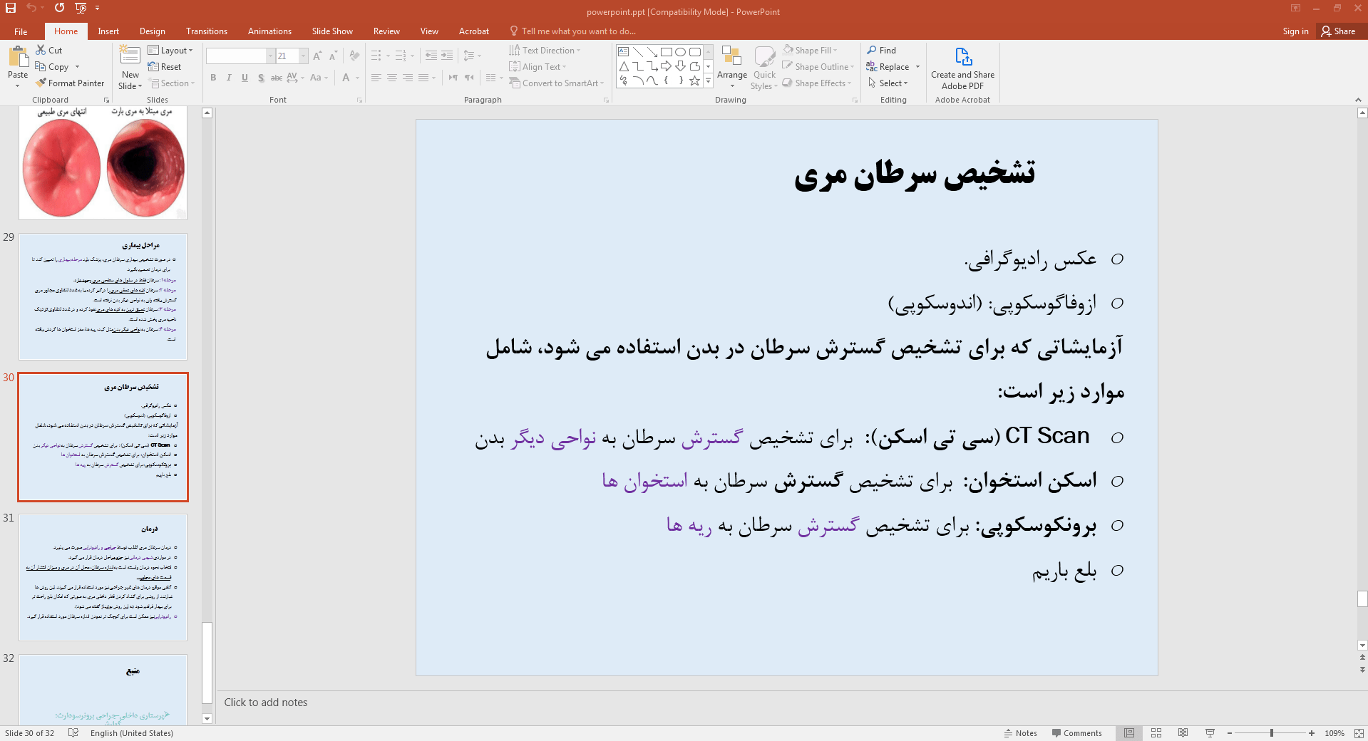
Task: Toggle Bold formatting
Action: (213, 78)
